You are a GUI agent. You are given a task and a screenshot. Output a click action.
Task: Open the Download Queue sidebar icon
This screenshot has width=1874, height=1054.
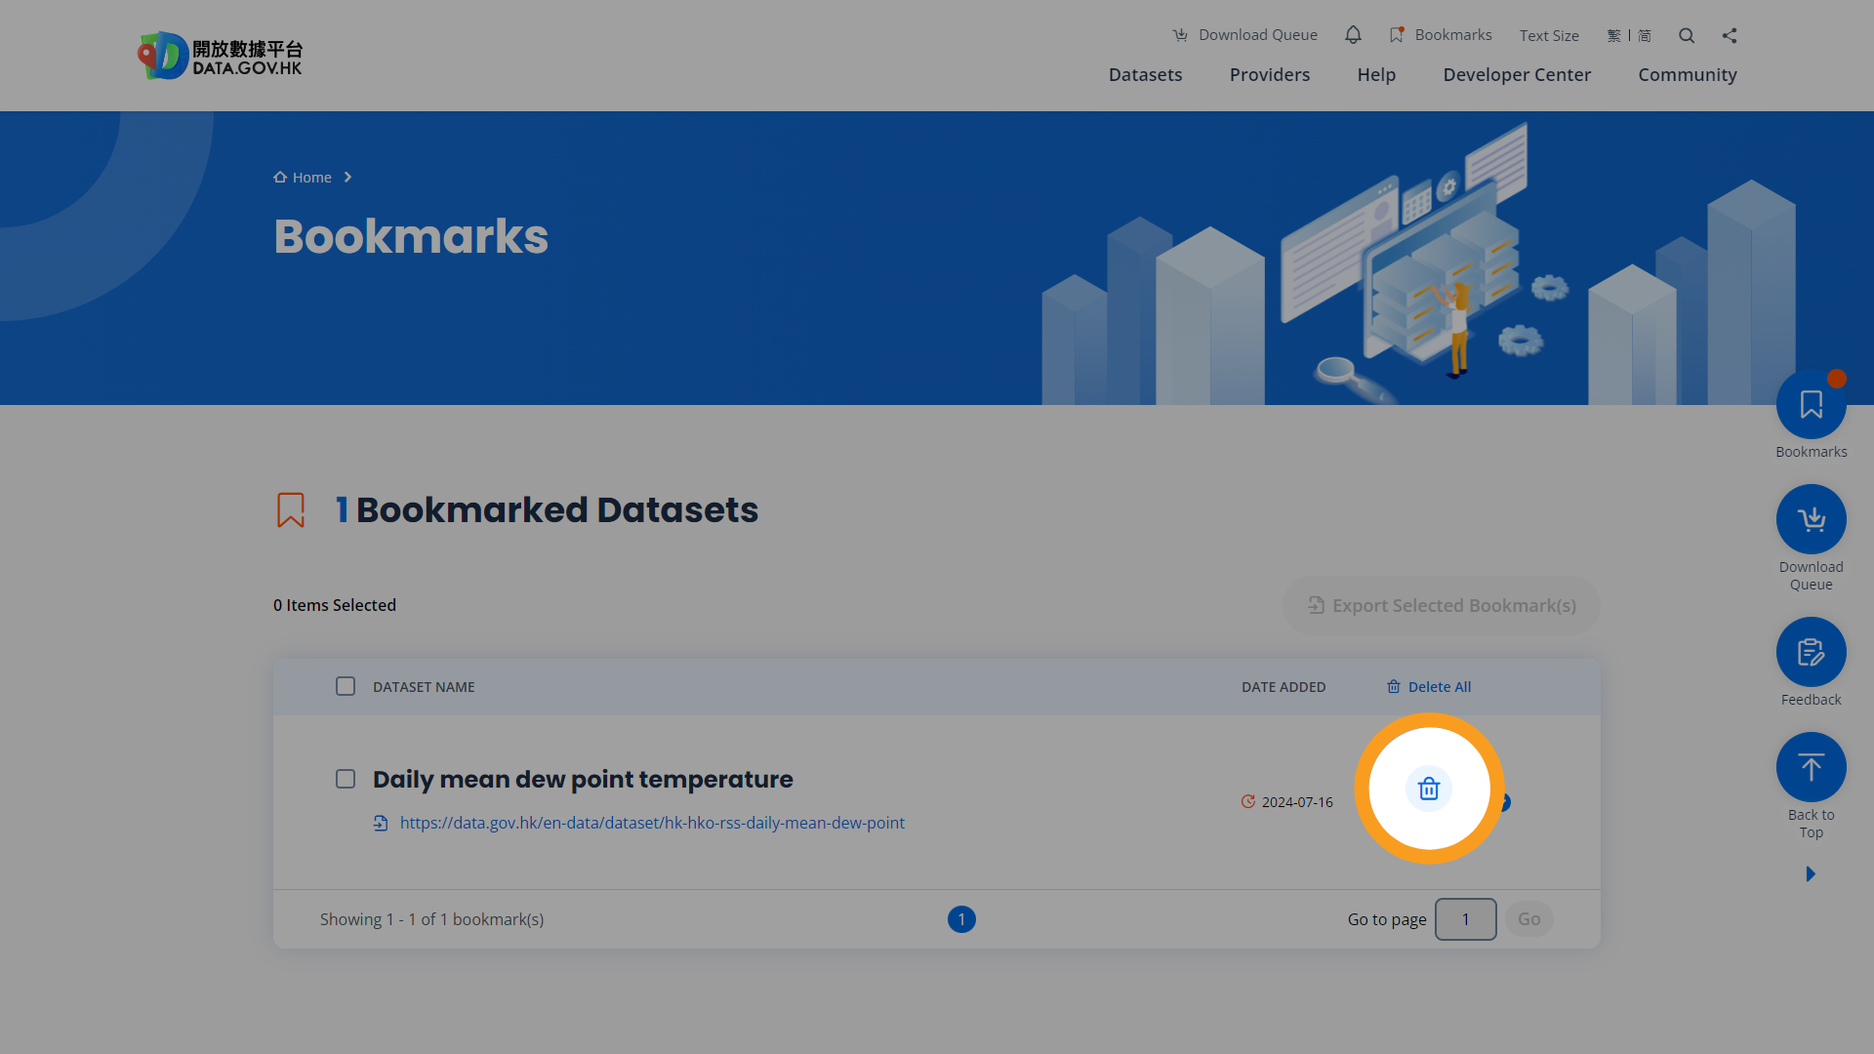1811,518
